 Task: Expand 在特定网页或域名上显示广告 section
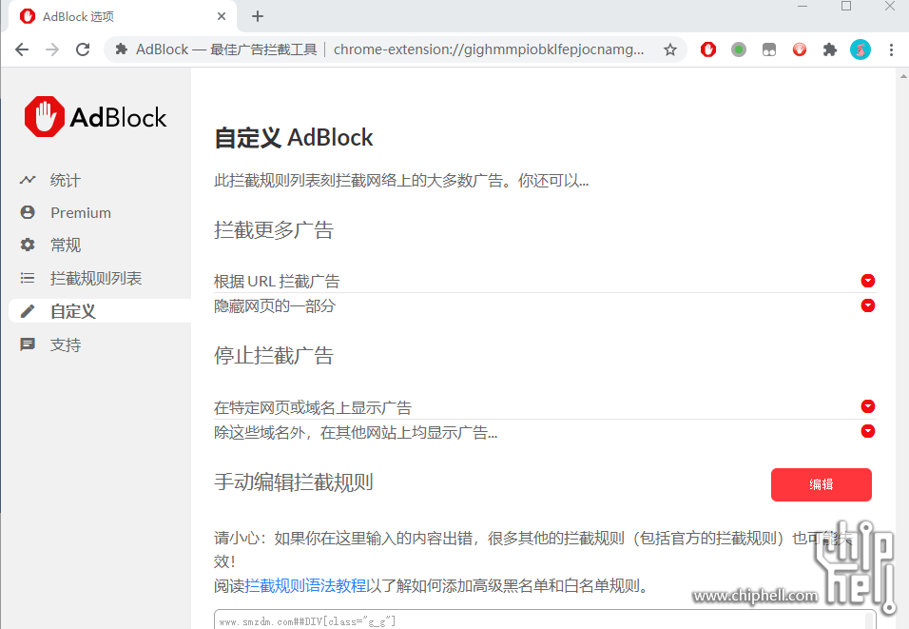(x=867, y=406)
